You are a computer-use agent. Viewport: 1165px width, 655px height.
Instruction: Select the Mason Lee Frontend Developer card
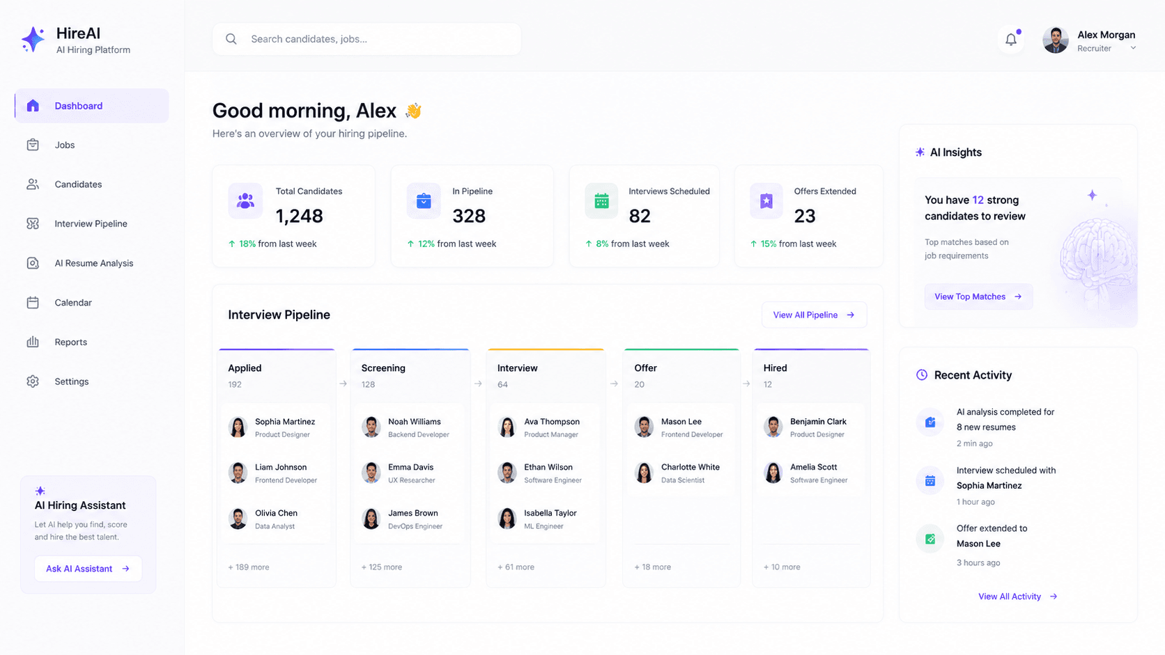681,427
